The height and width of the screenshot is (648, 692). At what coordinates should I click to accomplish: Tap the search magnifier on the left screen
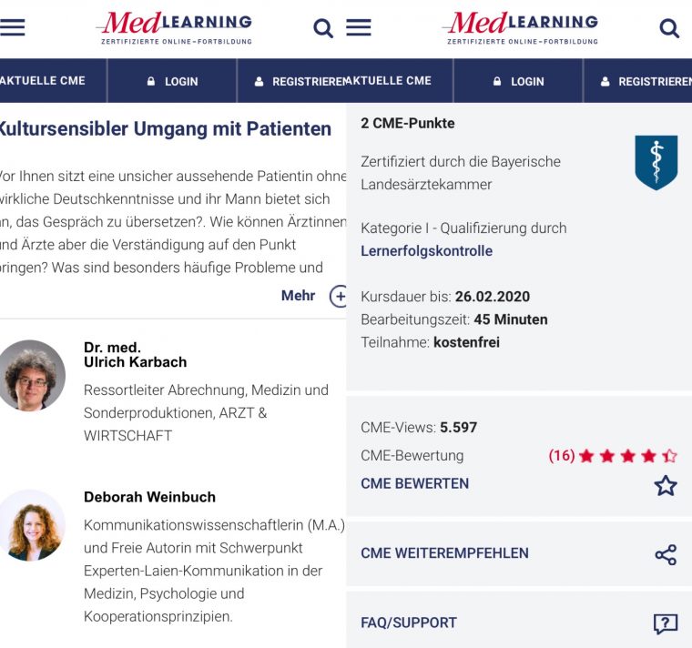323,28
